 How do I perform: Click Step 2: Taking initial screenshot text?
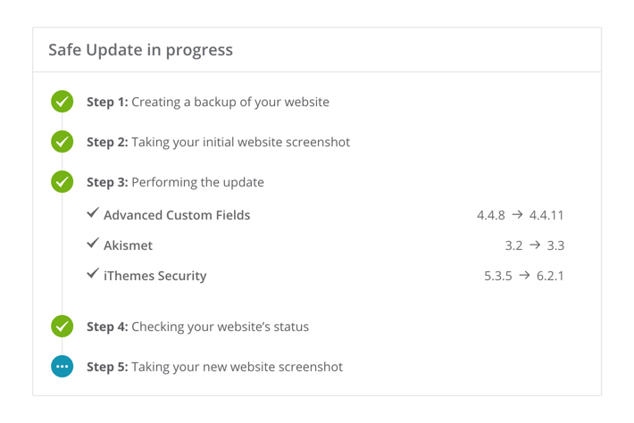[218, 142]
